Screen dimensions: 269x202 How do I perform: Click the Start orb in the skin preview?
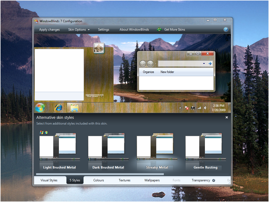tap(40, 108)
